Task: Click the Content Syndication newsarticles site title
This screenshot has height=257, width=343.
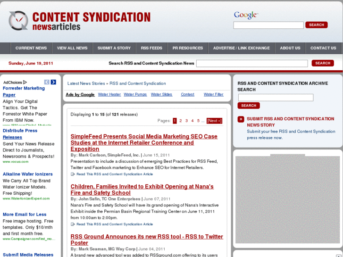Action: 92,21
